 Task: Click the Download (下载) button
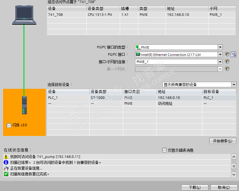[194, 187]
